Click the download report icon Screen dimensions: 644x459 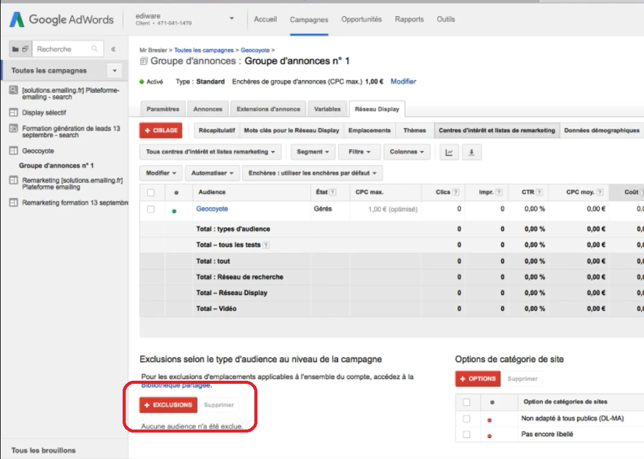tap(471, 152)
